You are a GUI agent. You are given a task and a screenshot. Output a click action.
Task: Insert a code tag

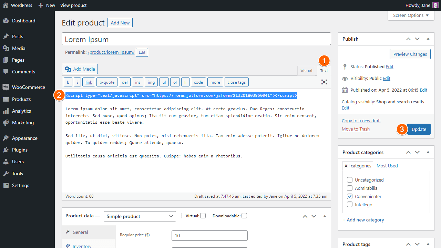coord(198,82)
